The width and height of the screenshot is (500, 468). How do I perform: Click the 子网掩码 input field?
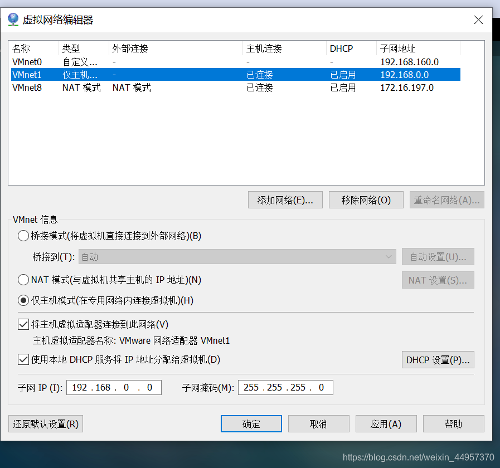(x=285, y=387)
